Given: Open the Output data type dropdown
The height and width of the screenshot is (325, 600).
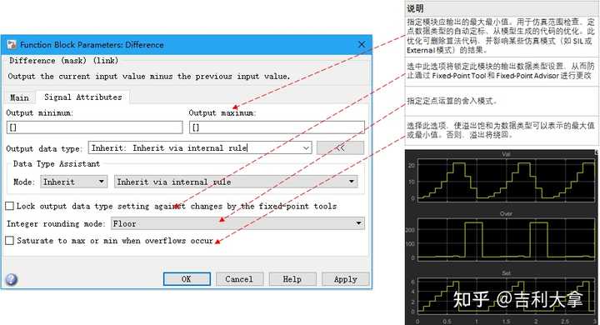Looking at the screenshot, I should click(x=200, y=147).
